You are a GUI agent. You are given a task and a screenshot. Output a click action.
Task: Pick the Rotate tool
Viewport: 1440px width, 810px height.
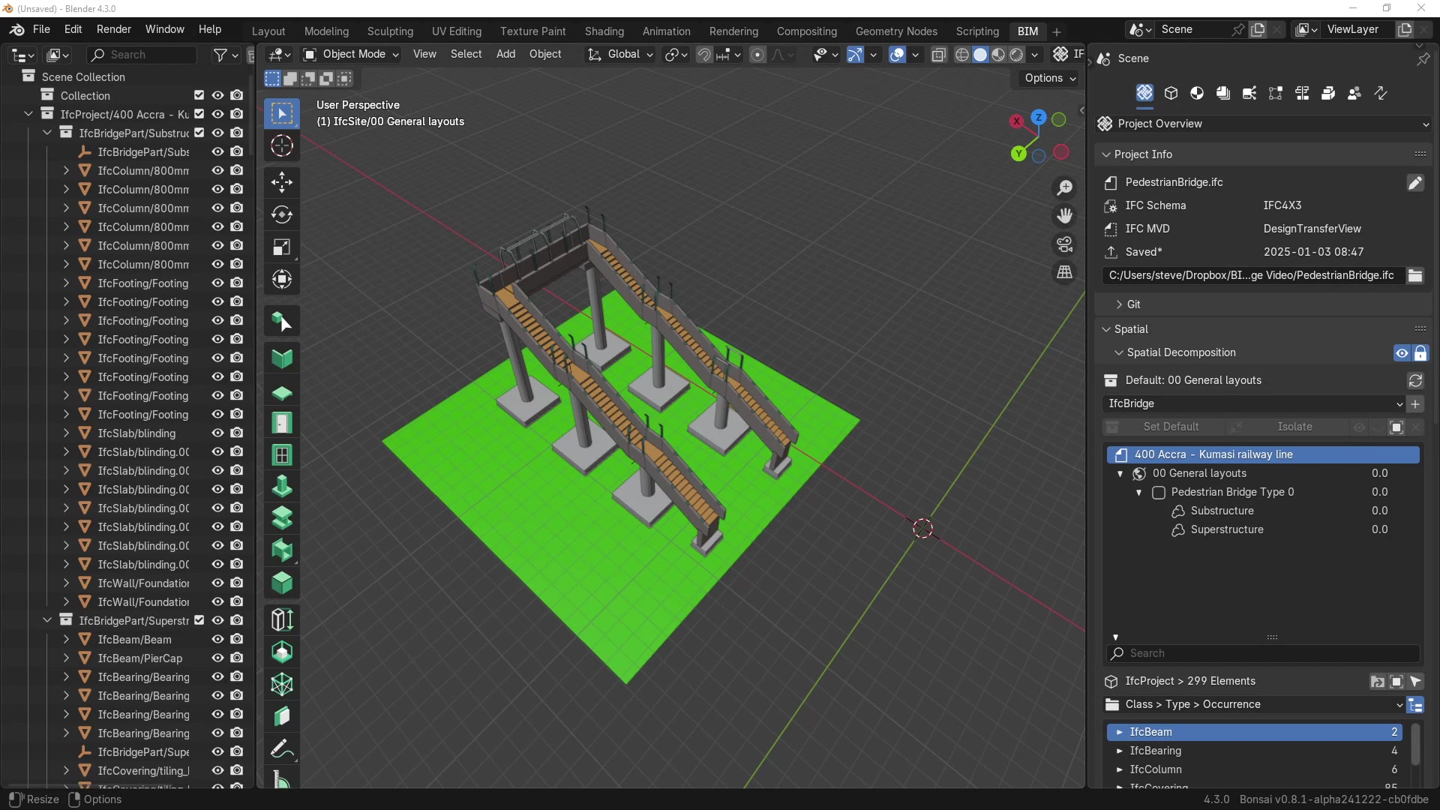point(282,214)
